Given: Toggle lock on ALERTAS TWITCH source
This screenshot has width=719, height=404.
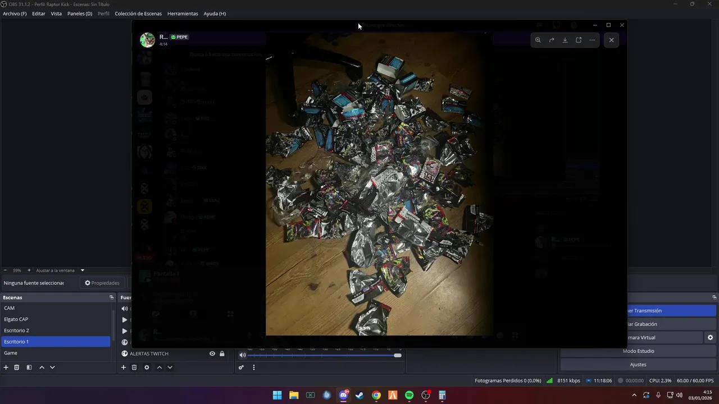Looking at the screenshot, I should pos(222,353).
